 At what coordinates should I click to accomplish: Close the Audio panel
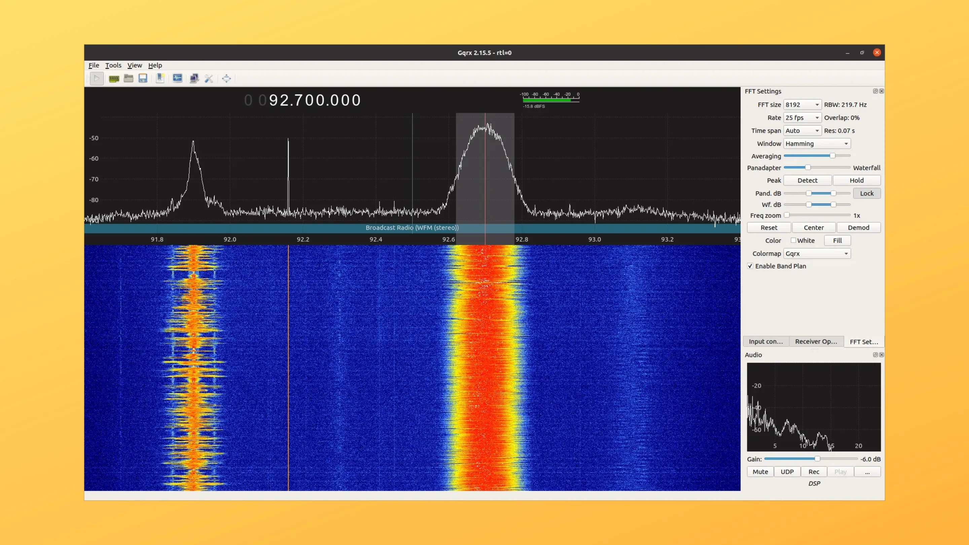click(x=882, y=355)
